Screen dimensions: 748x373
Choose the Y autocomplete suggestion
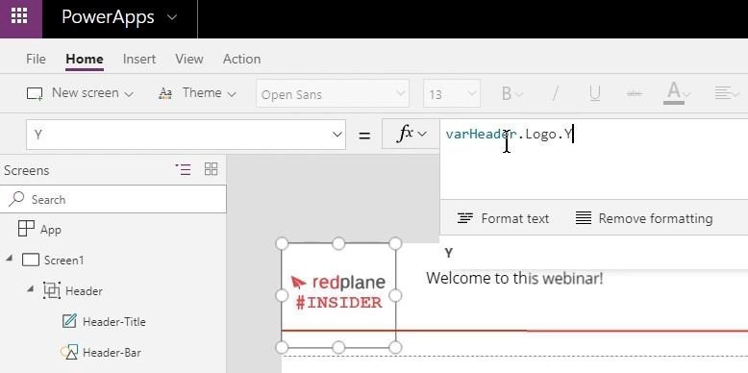coord(449,253)
